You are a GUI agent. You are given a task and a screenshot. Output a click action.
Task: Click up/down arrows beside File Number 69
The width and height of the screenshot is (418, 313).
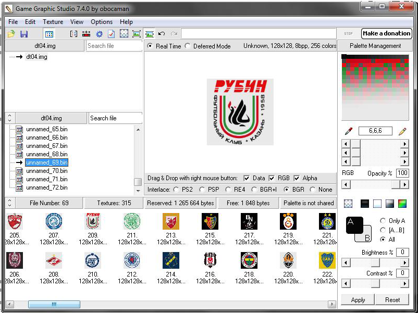click(9, 203)
